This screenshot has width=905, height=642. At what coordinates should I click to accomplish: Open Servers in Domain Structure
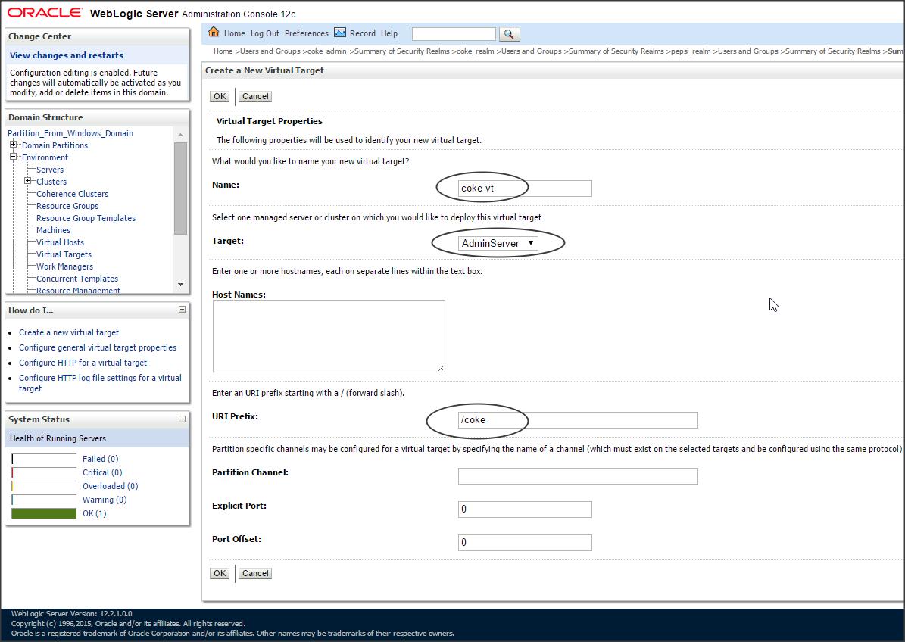coord(50,170)
